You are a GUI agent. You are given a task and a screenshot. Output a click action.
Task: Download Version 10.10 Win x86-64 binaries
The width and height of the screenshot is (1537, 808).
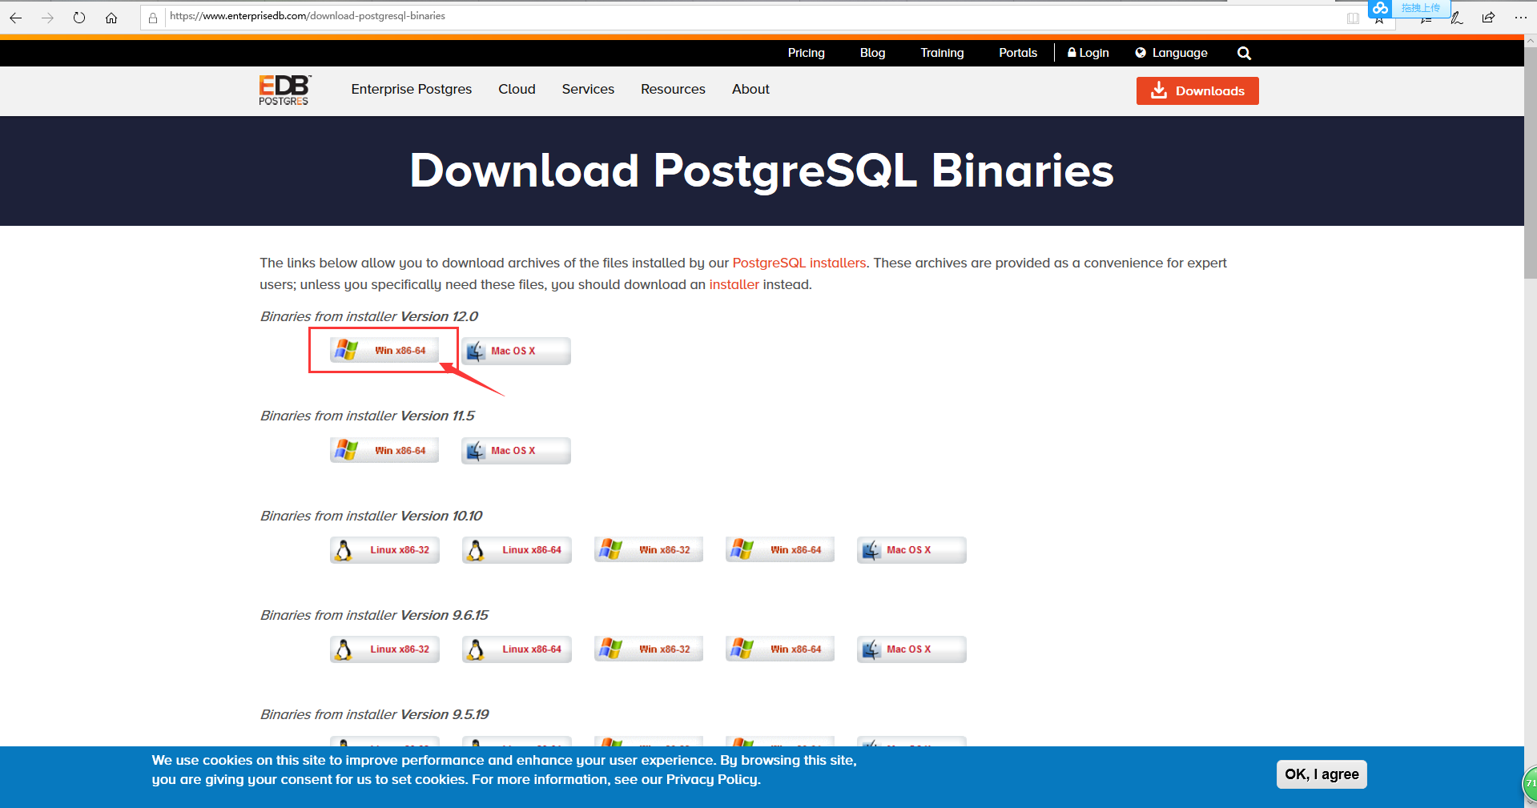780,550
